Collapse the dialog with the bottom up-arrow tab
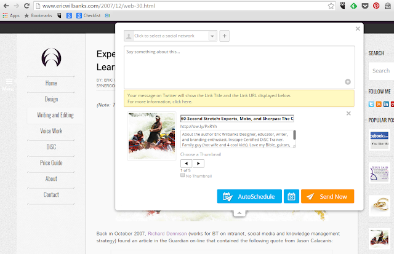This screenshot has height=254, width=394. pyautogui.click(x=239, y=213)
